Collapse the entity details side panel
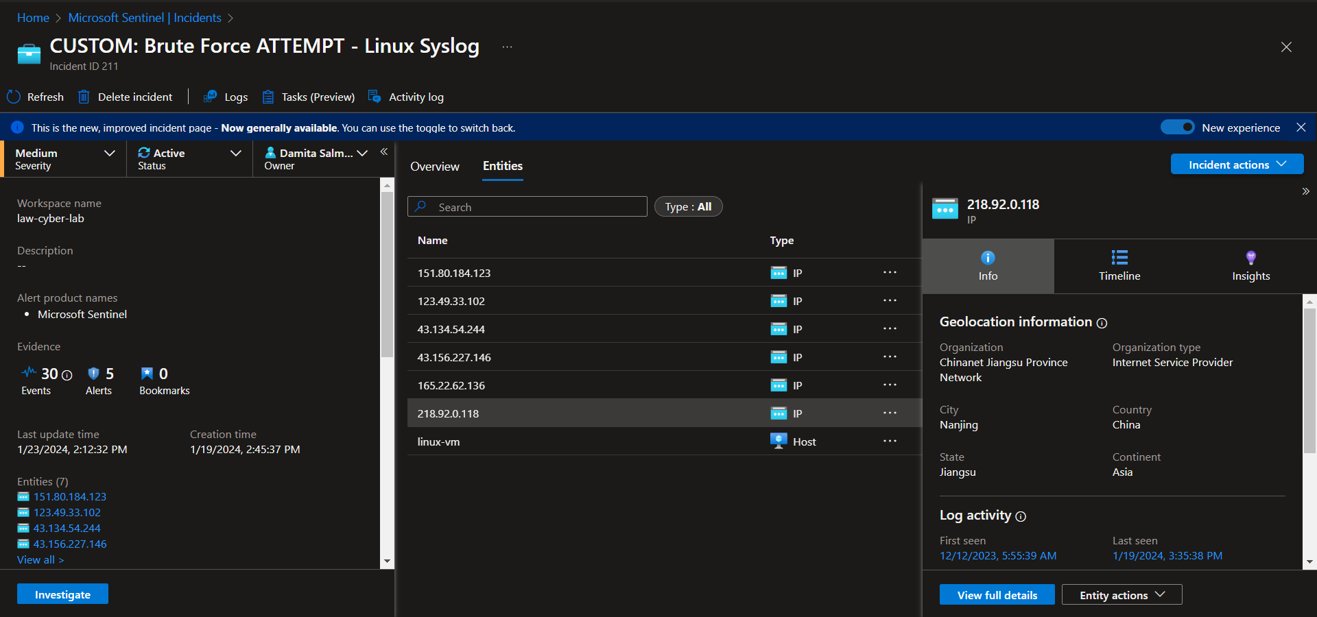The image size is (1317, 617). point(1305,191)
